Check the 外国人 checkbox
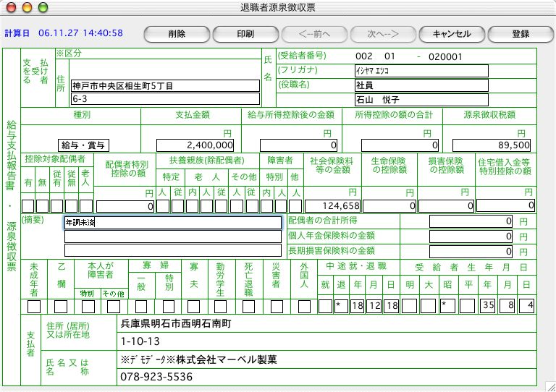The width and height of the screenshot is (556, 392). [x=304, y=306]
